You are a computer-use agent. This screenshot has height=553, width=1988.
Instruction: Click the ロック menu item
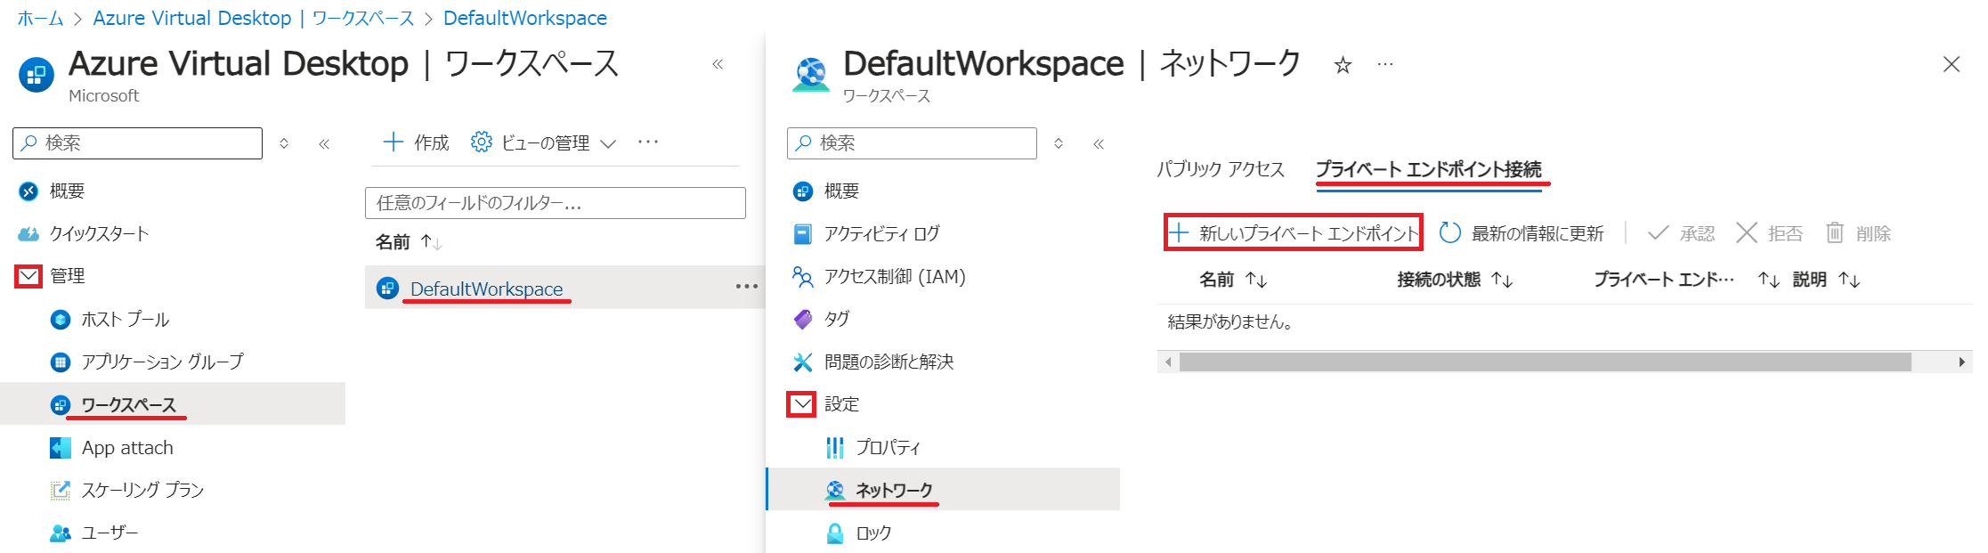pyautogui.click(x=872, y=533)
